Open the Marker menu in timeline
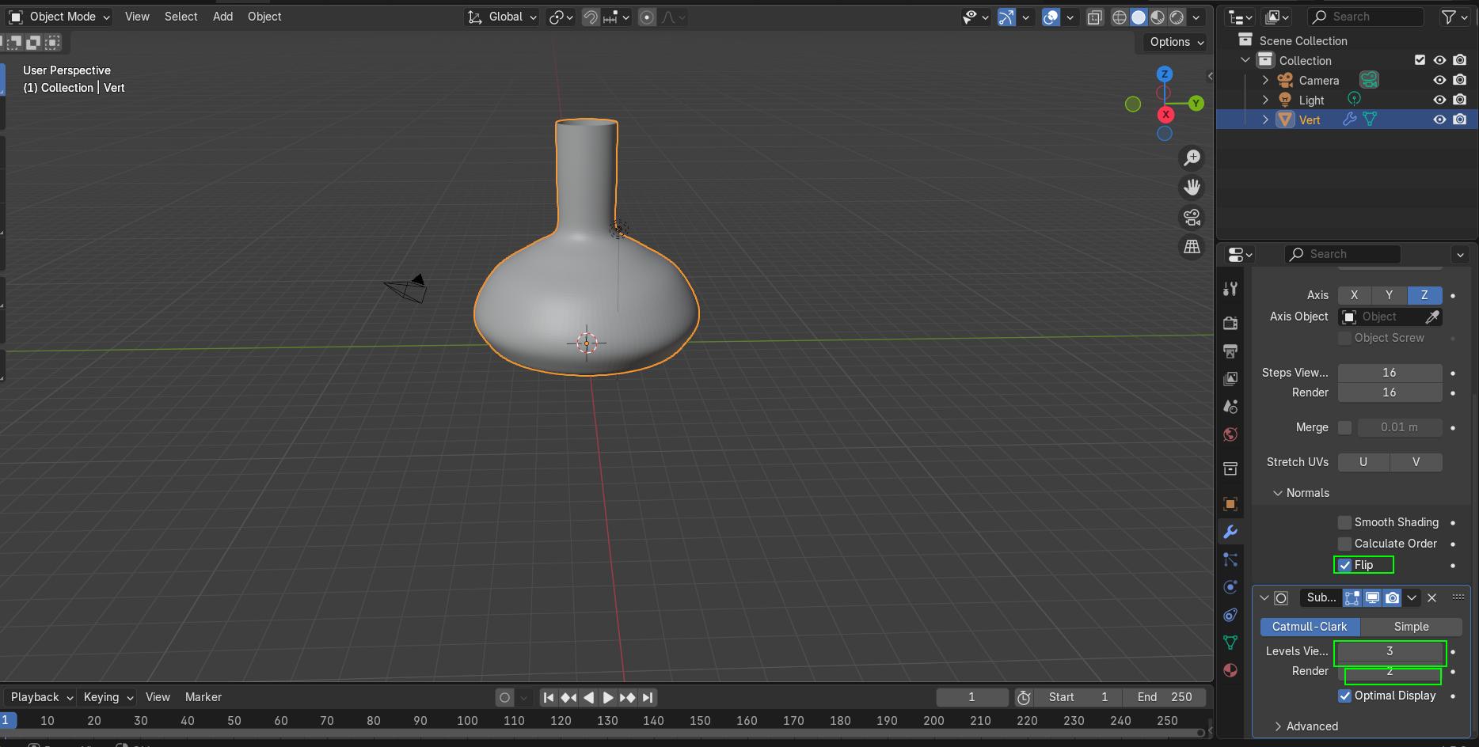The image size is (1479, 747). pos(203,697)
